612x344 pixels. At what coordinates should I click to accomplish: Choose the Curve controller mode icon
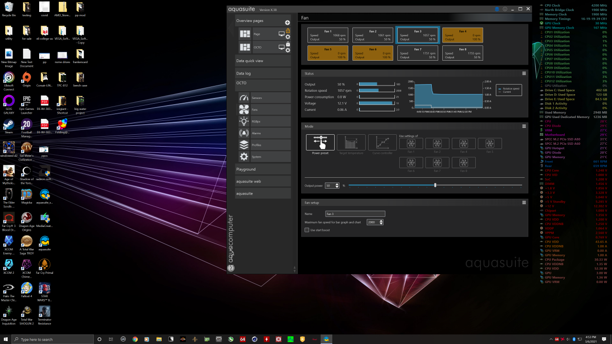(382, 142)
